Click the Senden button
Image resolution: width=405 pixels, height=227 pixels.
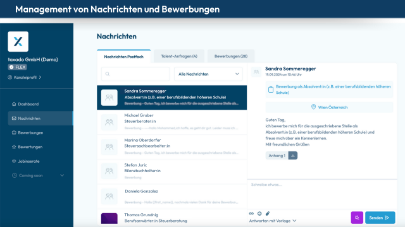380,218
